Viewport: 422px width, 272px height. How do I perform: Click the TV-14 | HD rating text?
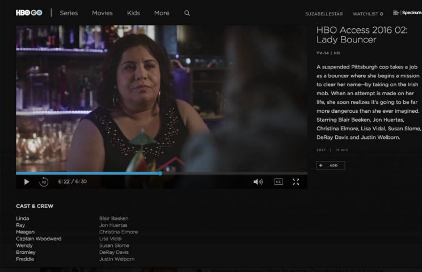[328, 53]
